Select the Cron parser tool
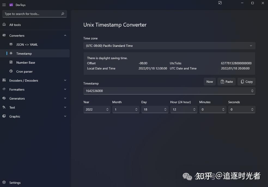 11,71
